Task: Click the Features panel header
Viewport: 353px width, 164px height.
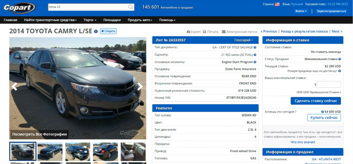Action: pyautogui.click(x=205, y=108)
